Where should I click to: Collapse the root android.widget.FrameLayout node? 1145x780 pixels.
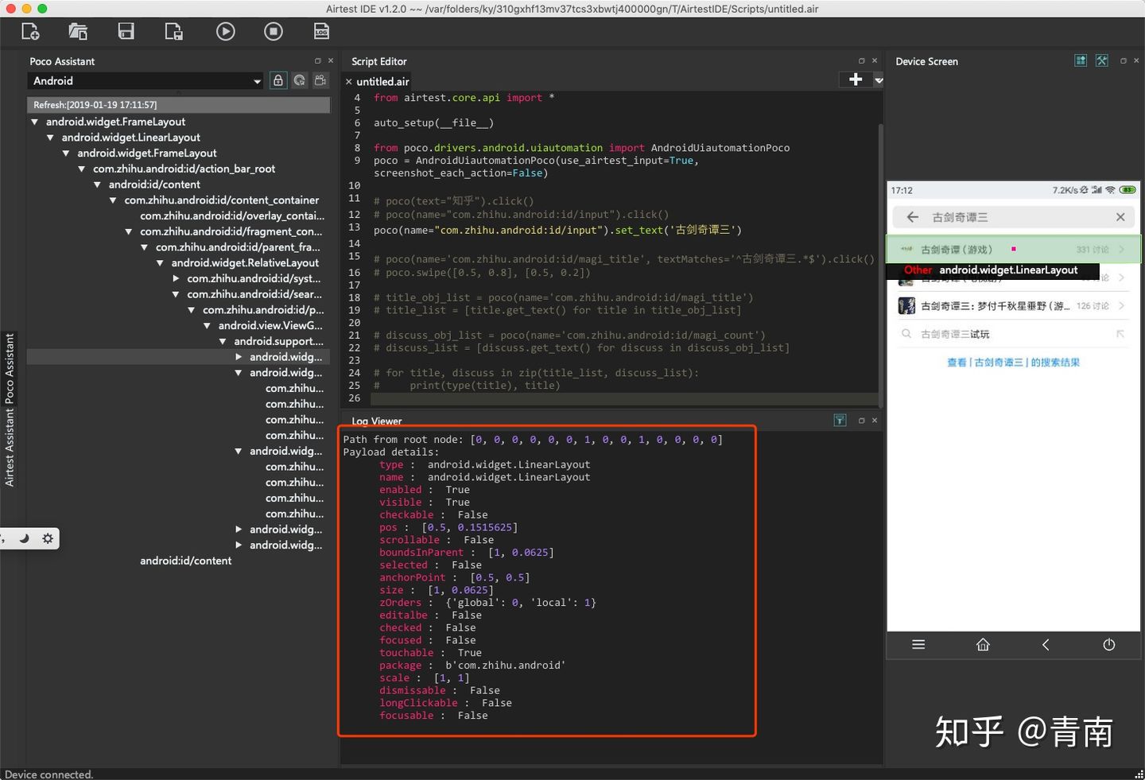(35, 122)
